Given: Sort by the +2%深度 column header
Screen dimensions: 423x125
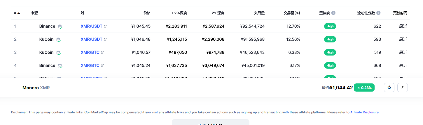Looking at the screenshot, I should [179, 13].
